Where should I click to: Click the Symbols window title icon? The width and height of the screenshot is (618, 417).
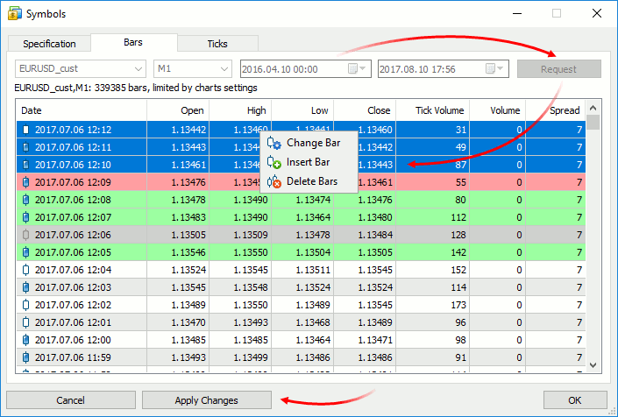15,14
